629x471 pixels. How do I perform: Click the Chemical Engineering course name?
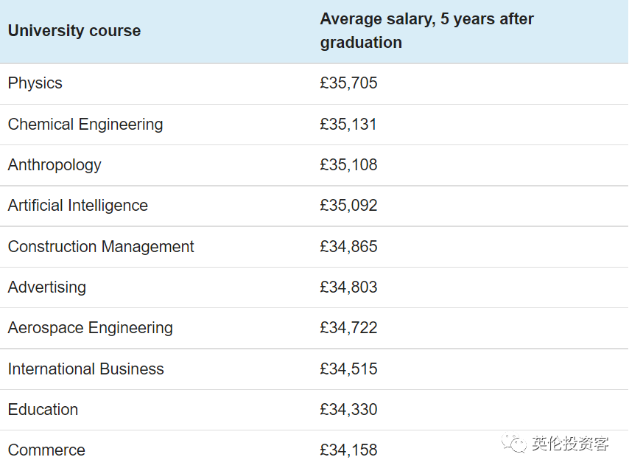85,124
